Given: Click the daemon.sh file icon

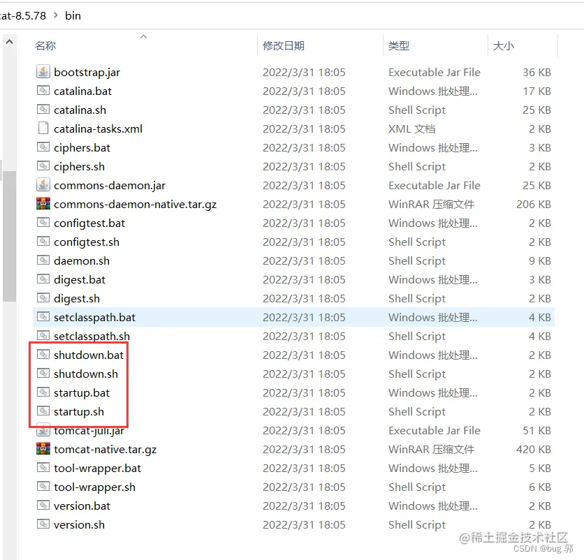Looking at the screenshot, I should coord(43,260).
